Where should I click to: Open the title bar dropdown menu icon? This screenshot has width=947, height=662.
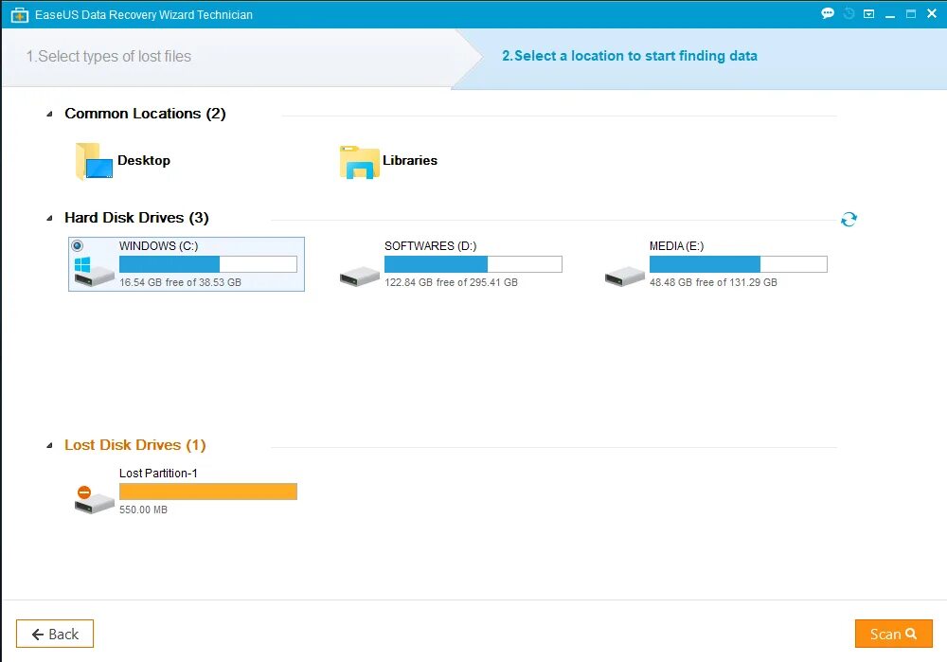click(868, 14)
